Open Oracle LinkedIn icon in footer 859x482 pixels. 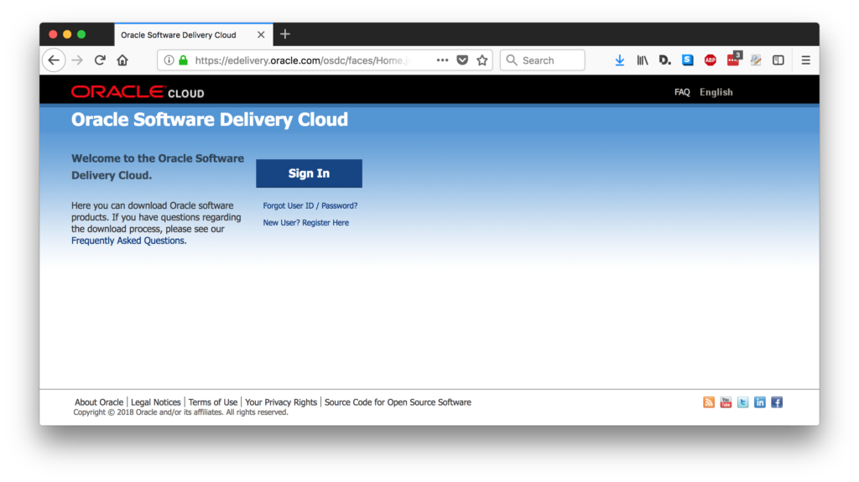pos(760,402)
